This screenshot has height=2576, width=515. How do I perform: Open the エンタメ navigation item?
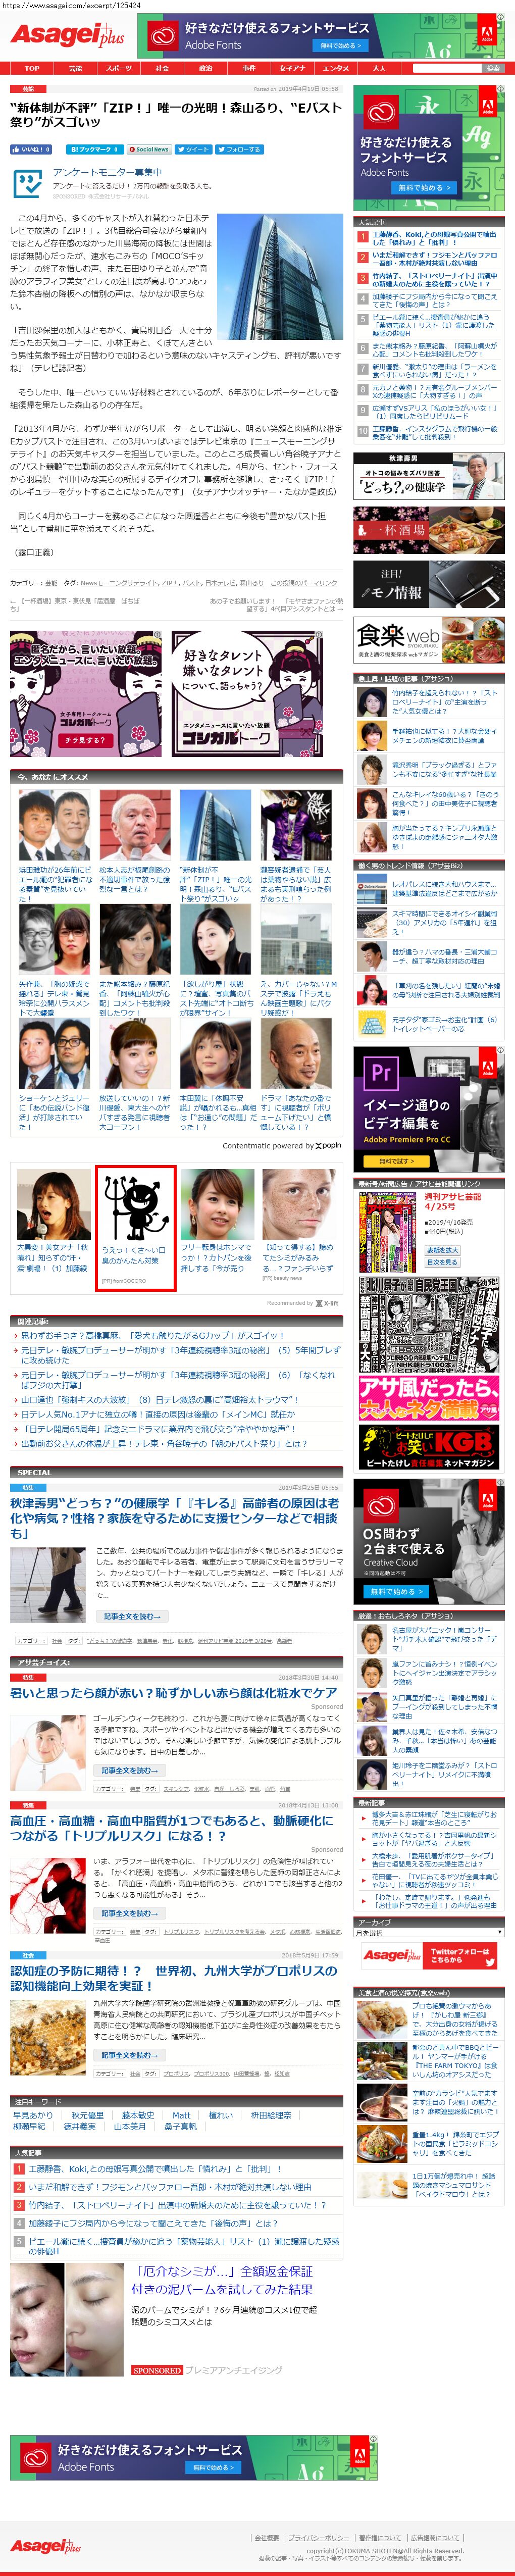coord(335,68)
